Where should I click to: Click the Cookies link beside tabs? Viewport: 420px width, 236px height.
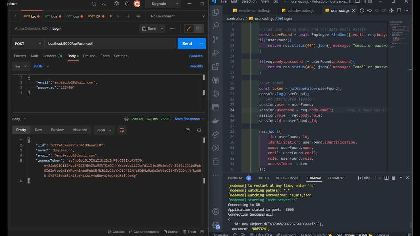tap(196, 56)
